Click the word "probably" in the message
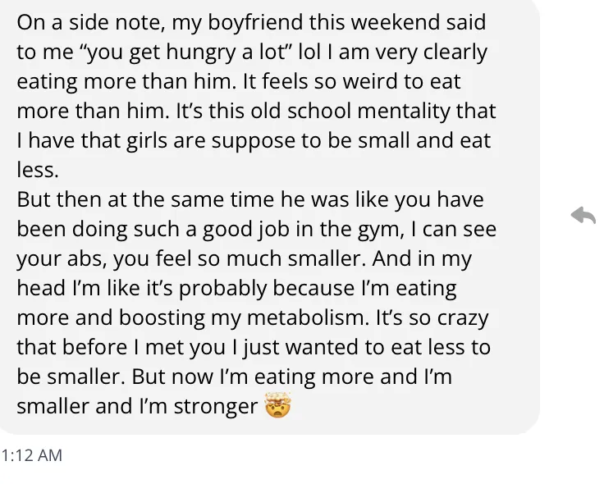The height and width of the screenshot is (484, 604). click(222, 289)
